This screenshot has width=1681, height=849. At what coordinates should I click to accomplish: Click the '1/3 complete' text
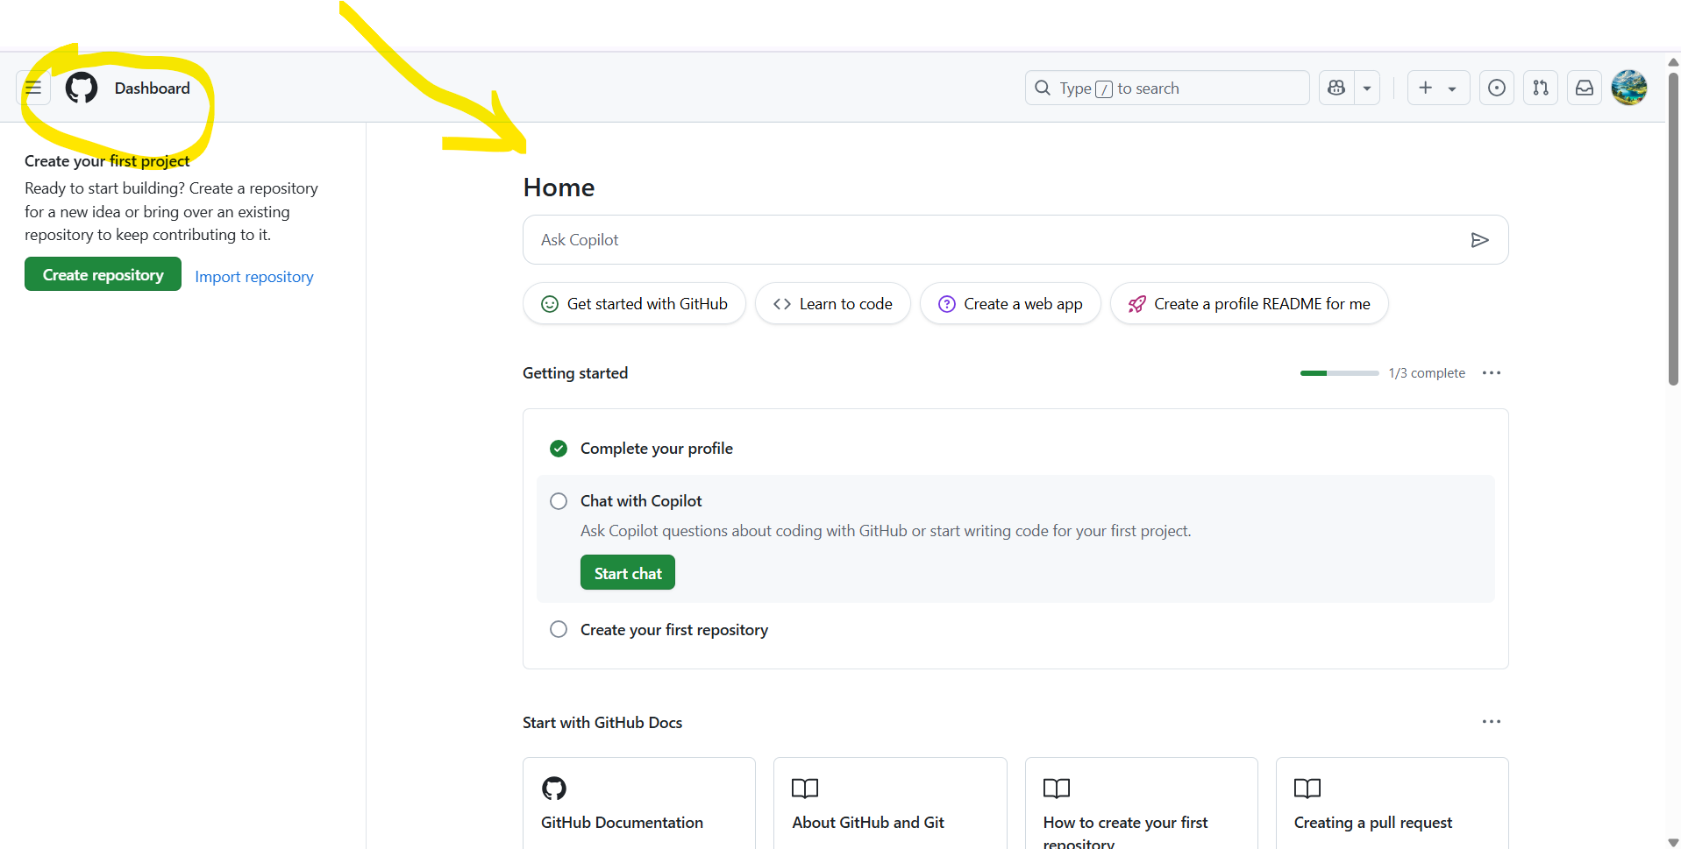(x=1427, y=373)
